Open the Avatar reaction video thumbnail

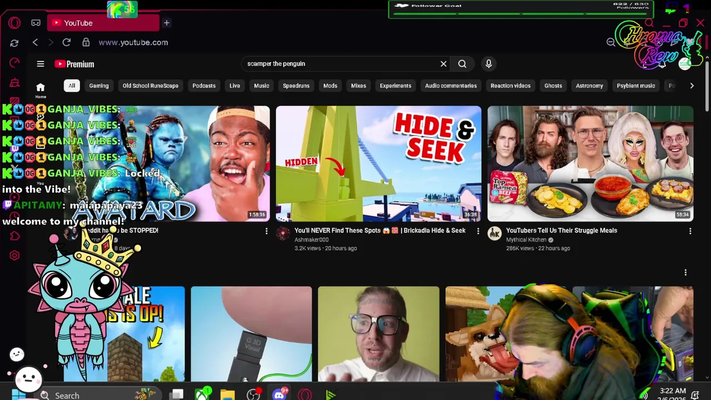[167, 164]
